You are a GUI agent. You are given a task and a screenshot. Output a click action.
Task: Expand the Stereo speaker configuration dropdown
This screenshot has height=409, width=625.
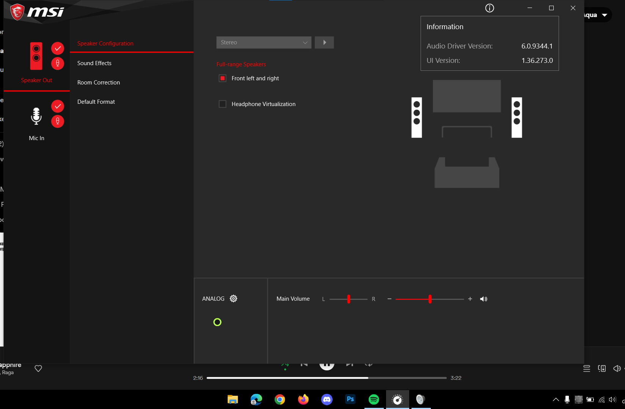coord(264,42)
